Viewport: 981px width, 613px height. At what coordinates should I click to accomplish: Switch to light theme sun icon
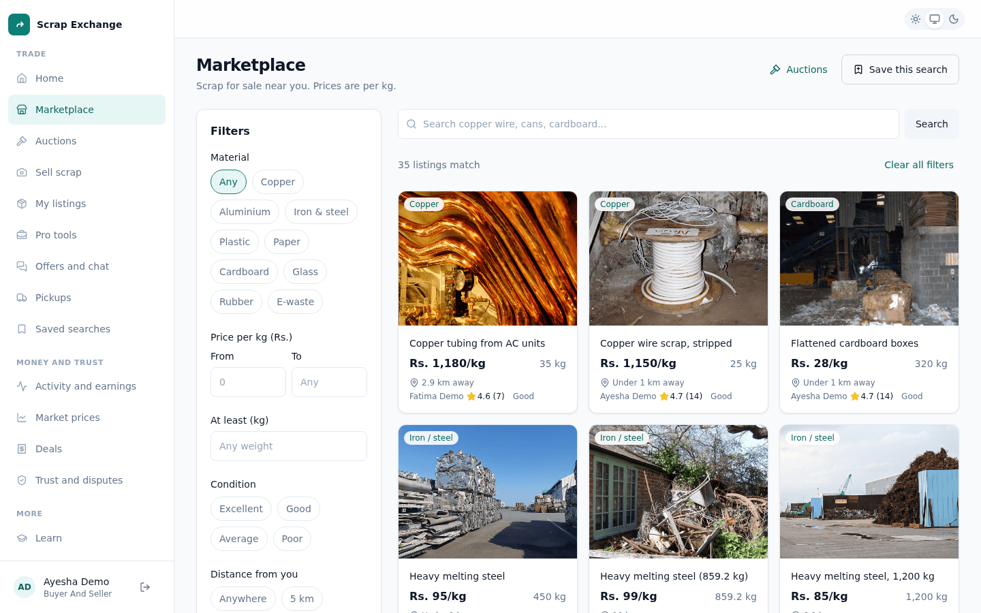coord(916,19)
